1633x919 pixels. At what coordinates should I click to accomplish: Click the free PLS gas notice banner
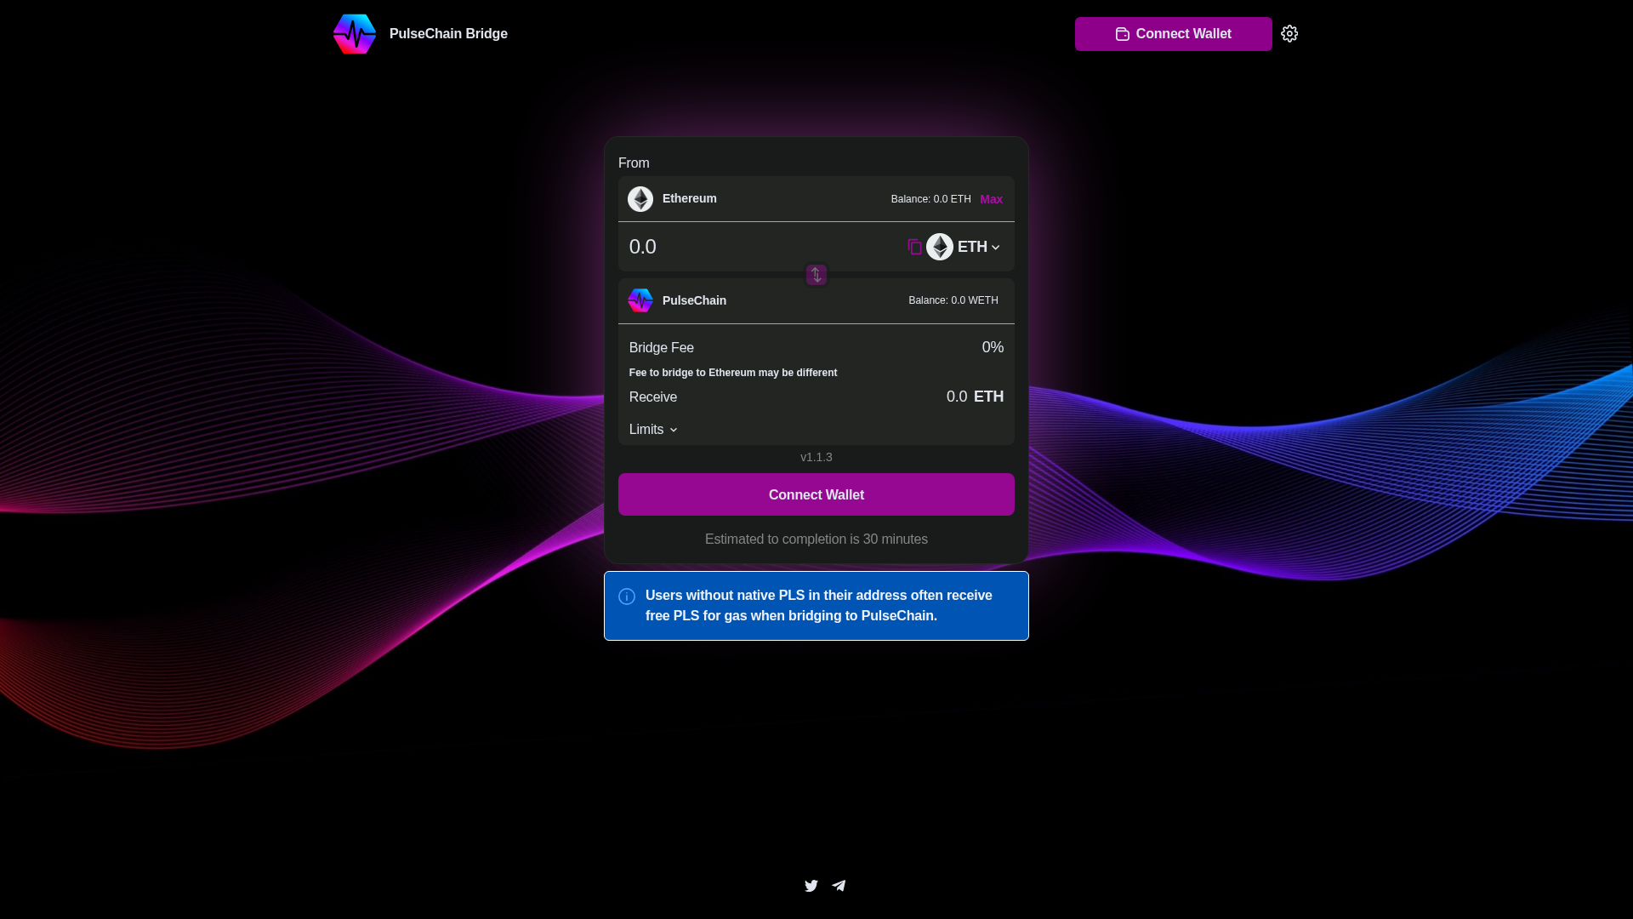point(816,606)
